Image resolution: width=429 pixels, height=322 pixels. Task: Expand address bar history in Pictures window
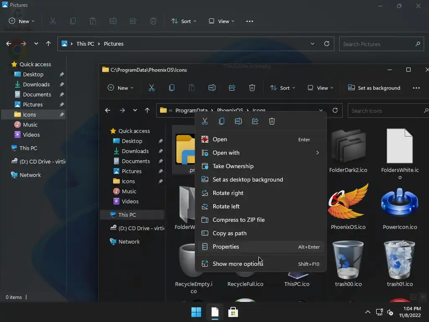tap(313, 44)
